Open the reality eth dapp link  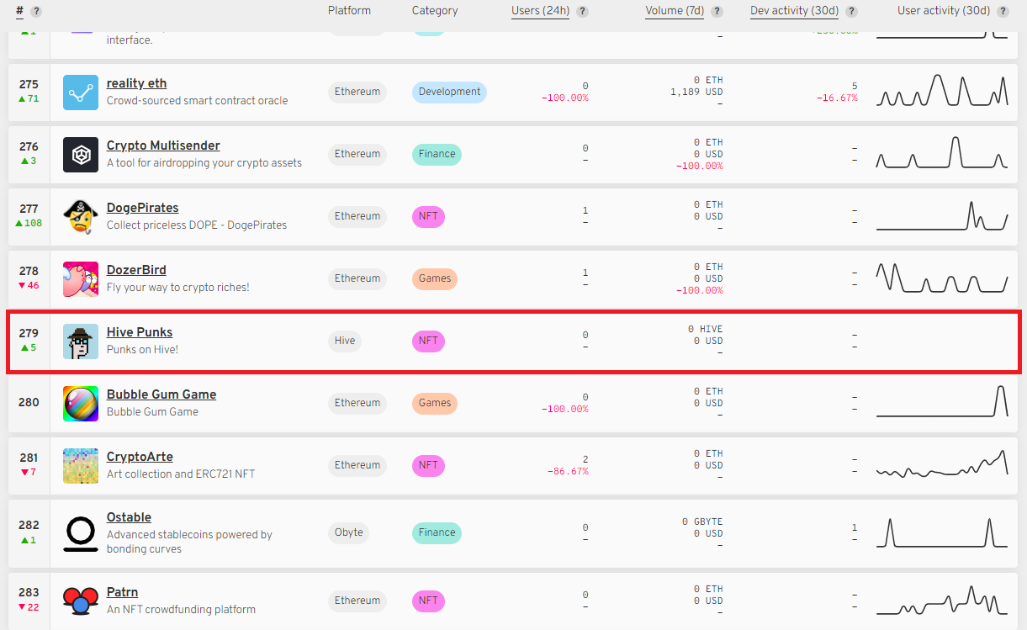pos(136,83)
